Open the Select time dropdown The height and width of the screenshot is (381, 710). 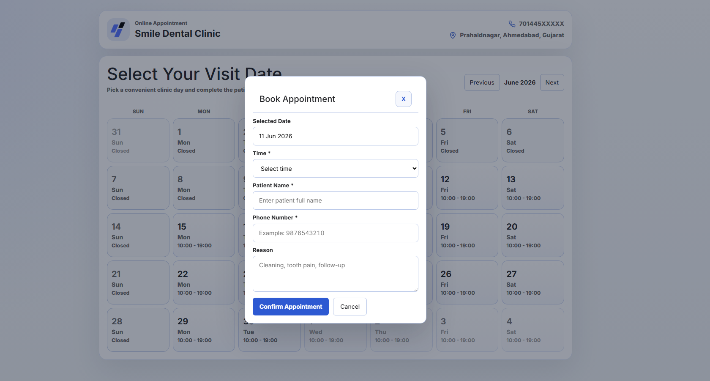click(x=336, y=168)
